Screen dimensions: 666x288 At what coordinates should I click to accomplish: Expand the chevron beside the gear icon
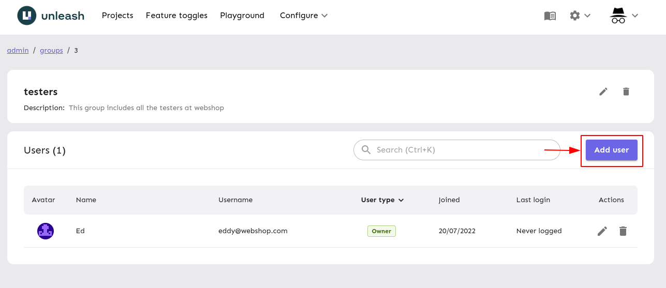587,16
